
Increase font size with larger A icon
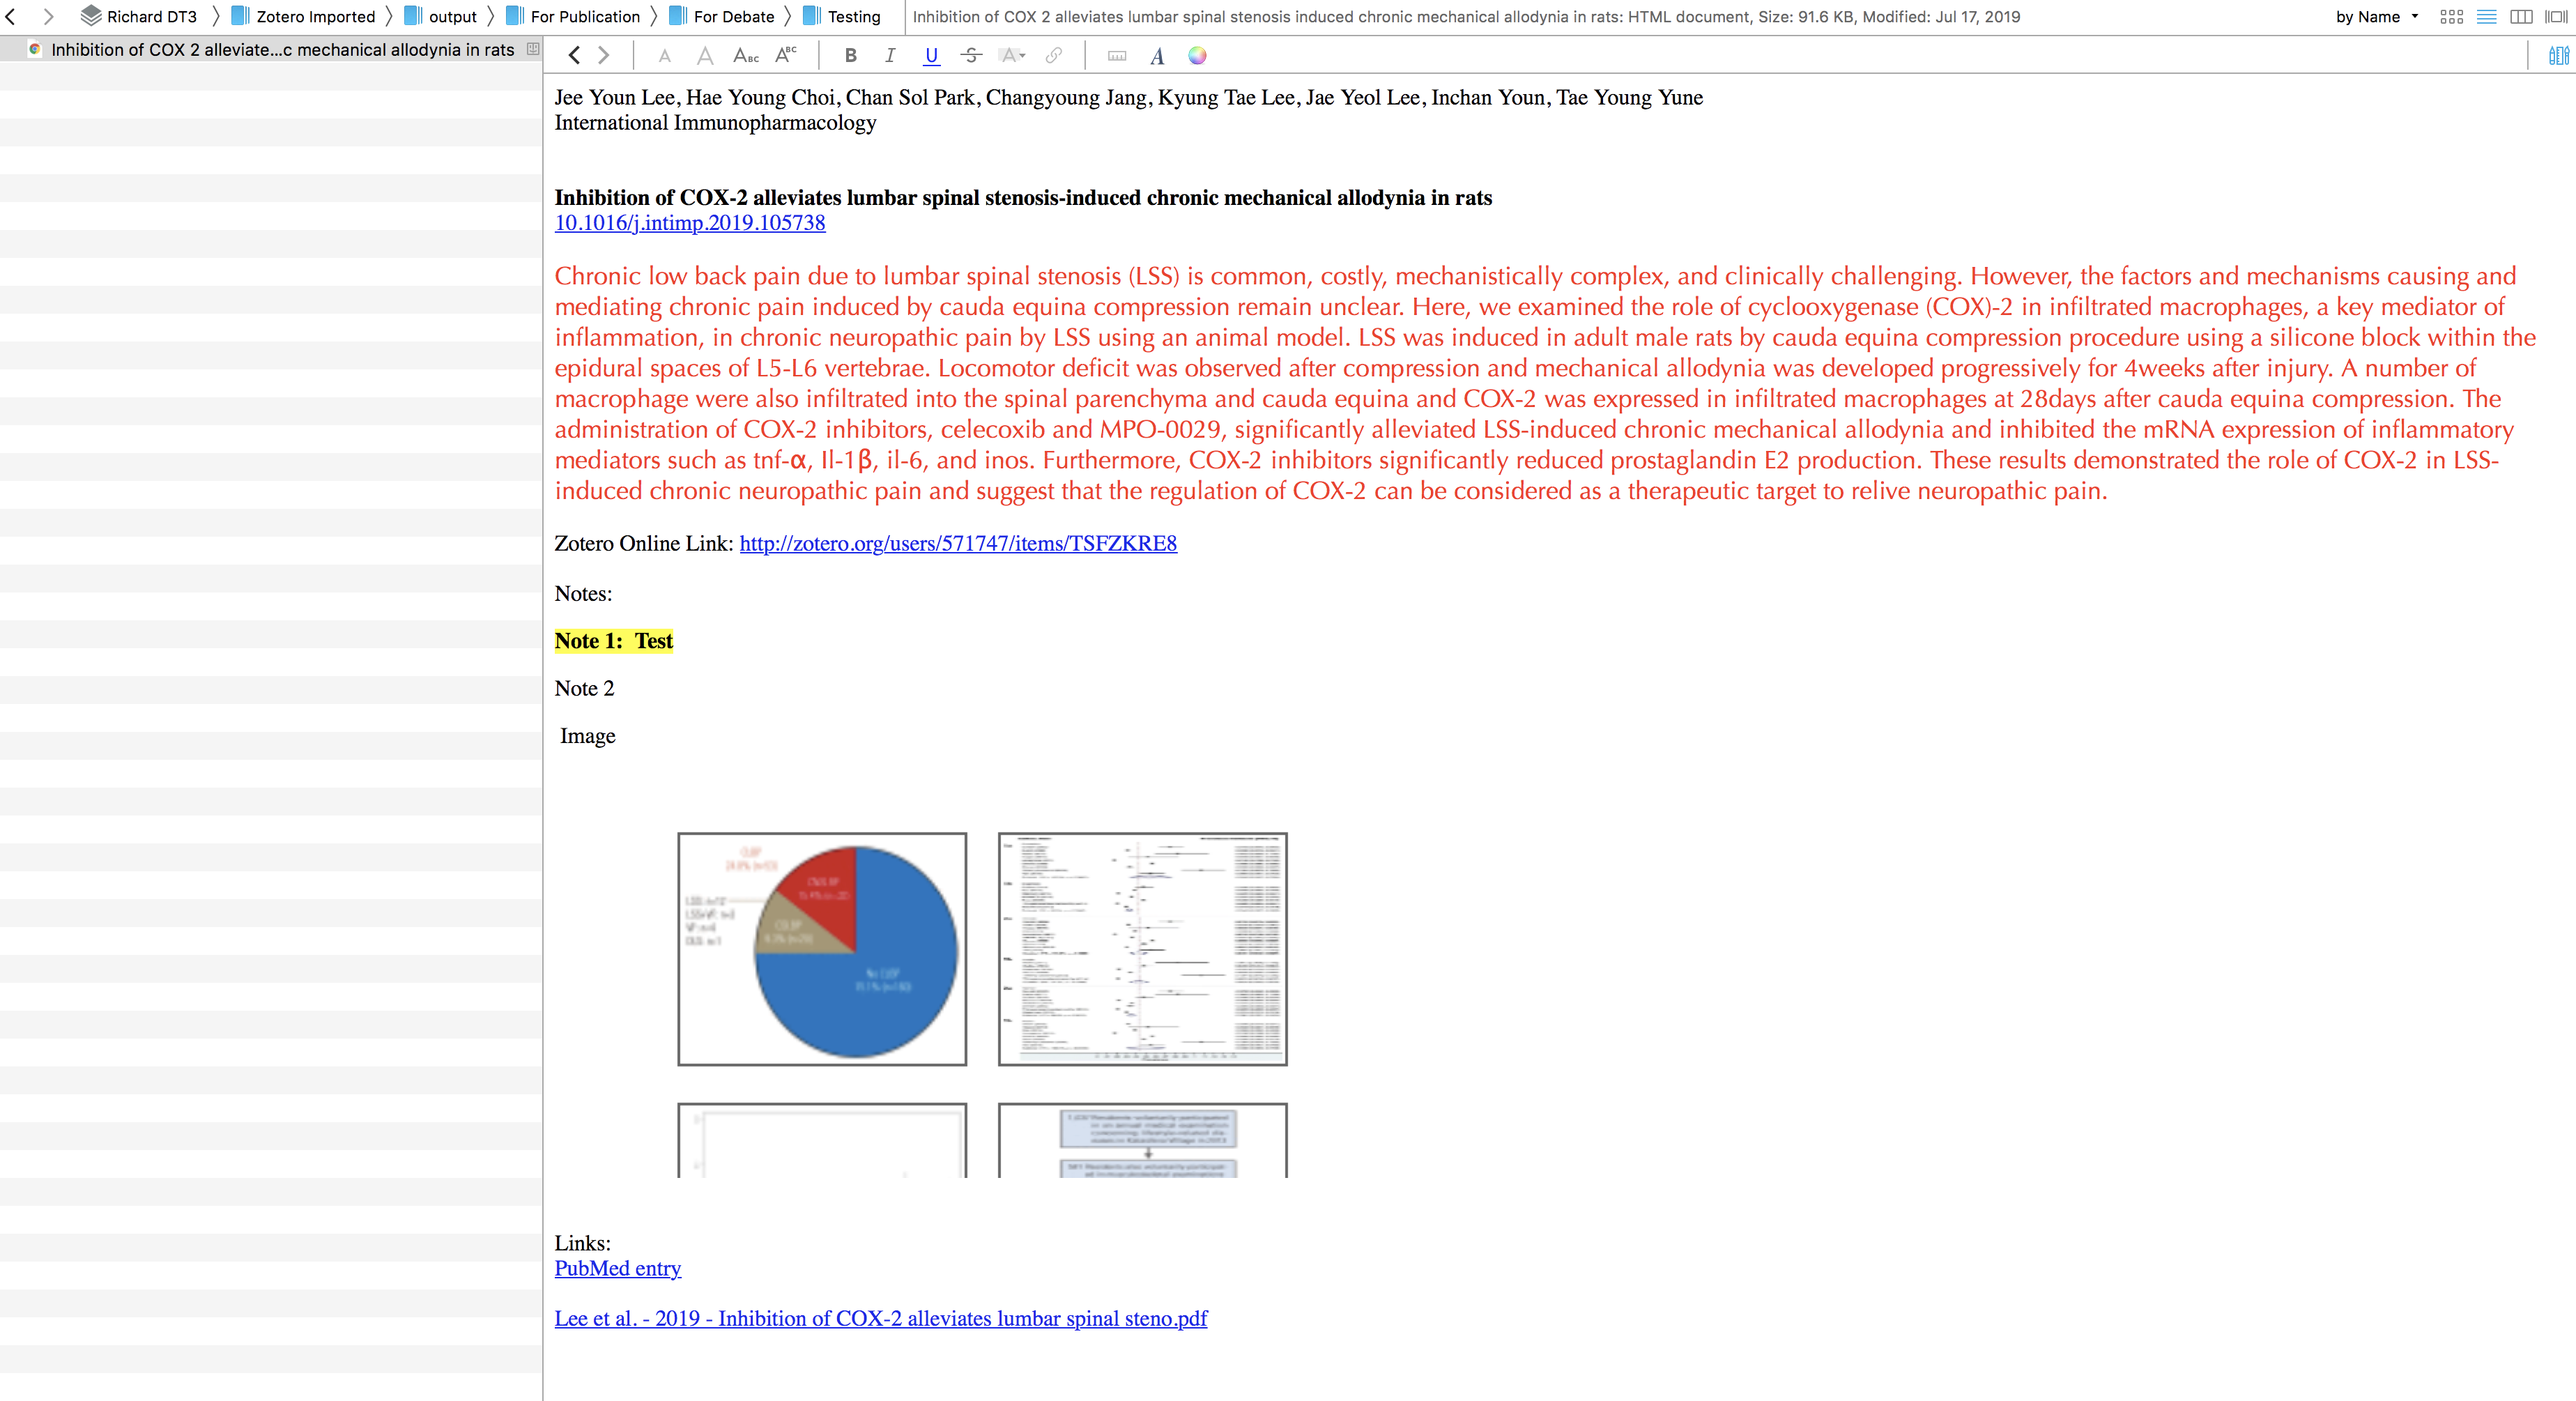pyautogui.click(x=705, y=56)
